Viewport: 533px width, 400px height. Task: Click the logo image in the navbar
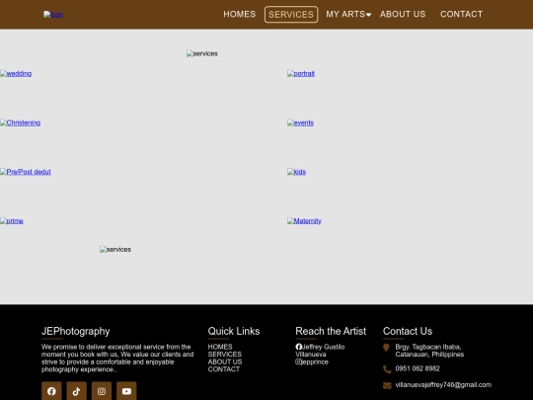(53, 14)
